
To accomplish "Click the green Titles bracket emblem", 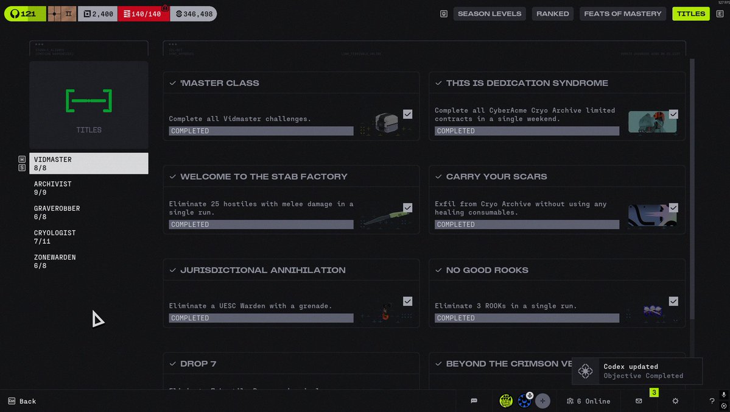I will 89,101.
